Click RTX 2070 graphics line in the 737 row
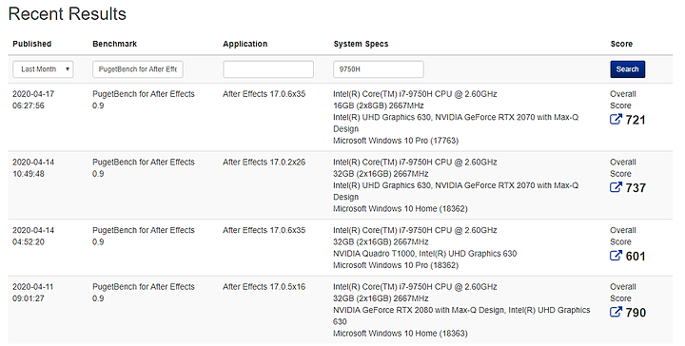 click(456, 191)
